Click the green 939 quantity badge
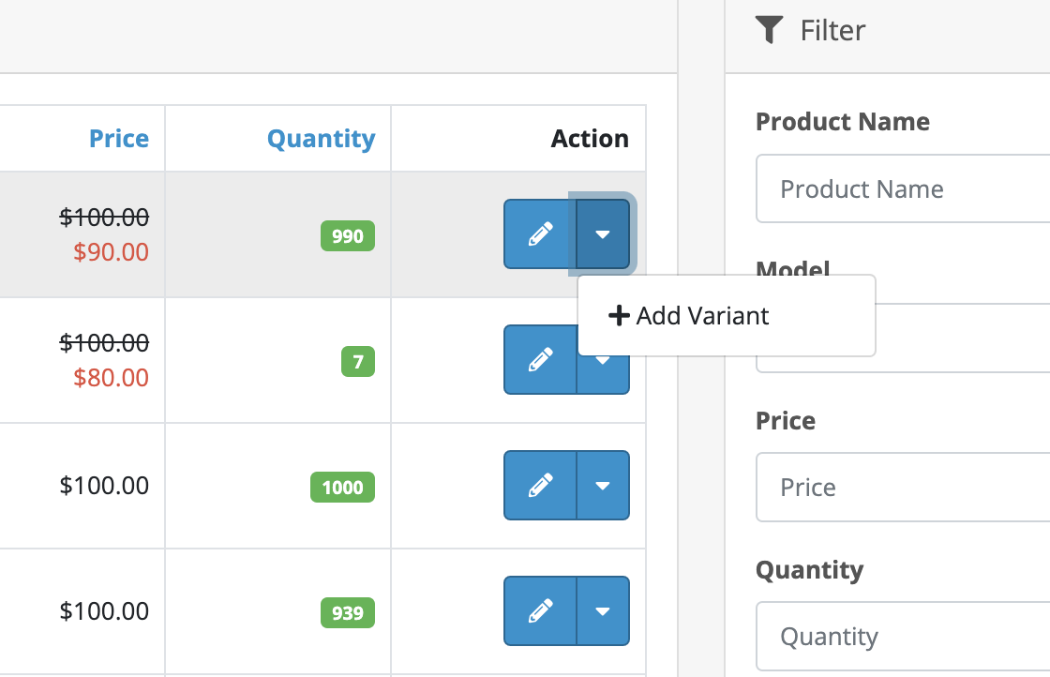This screenshot has height=677, width=1050. click(348, 612)
